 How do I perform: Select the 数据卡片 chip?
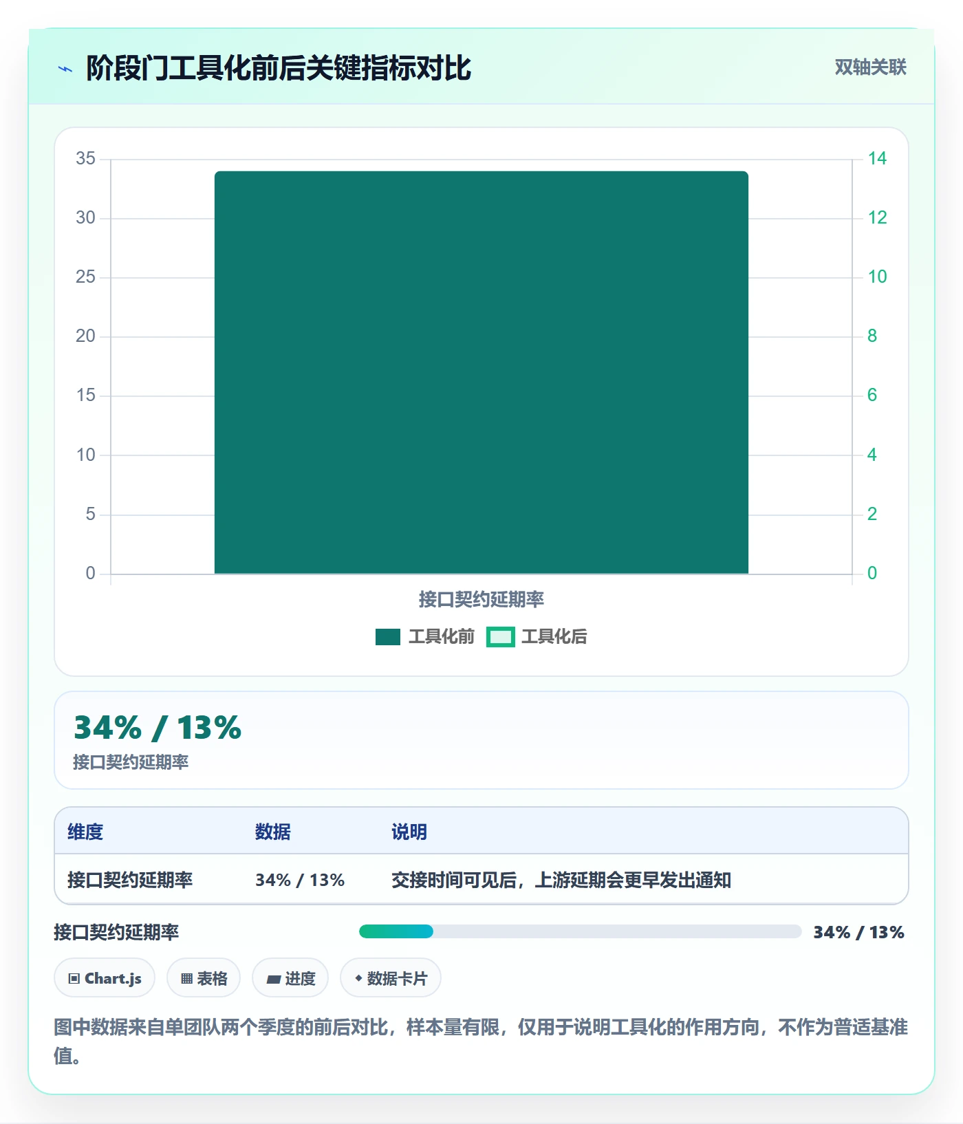tap(391, 977)
